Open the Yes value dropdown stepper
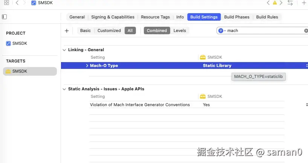This screenshot has width=308, height=163. click(x=306, y=105)
